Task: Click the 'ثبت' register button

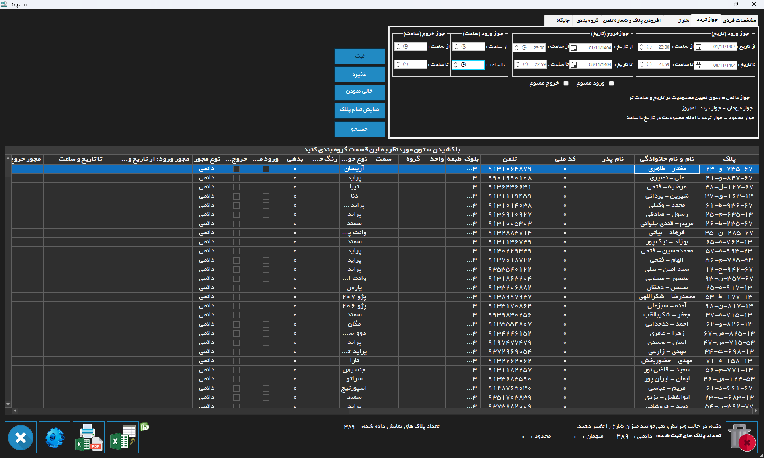Action: [359, 56]
